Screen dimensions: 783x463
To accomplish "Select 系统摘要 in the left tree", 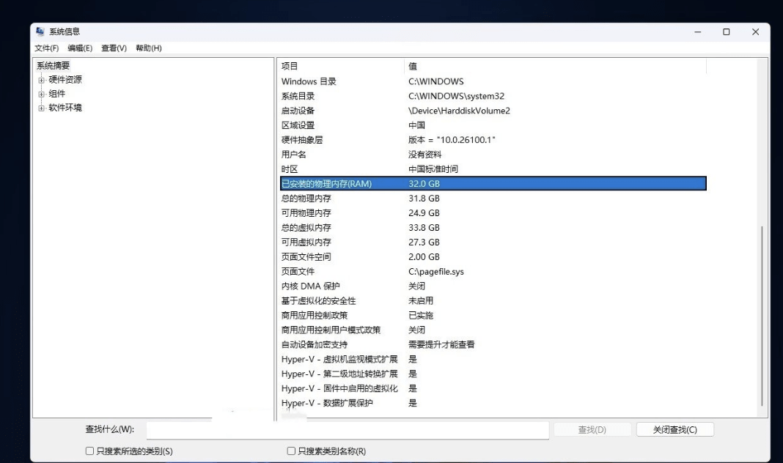I will click(x=54, y=66).
